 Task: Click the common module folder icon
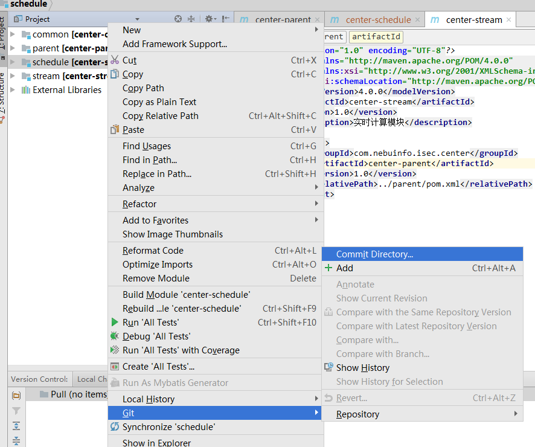coord(26,34)
